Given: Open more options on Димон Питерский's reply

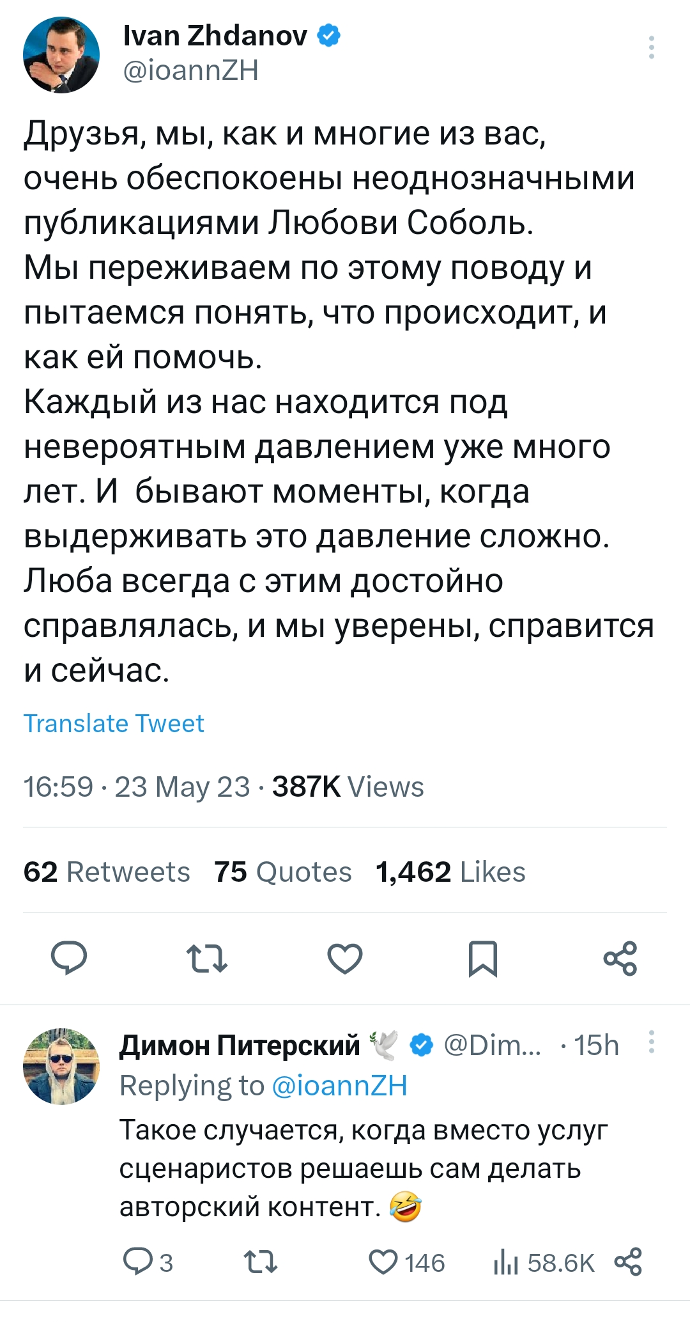Looking at the screenshot, I should click(x=651, y=1042).
